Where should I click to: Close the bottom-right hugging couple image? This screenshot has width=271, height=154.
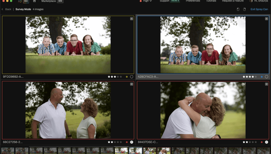[267, 84]
